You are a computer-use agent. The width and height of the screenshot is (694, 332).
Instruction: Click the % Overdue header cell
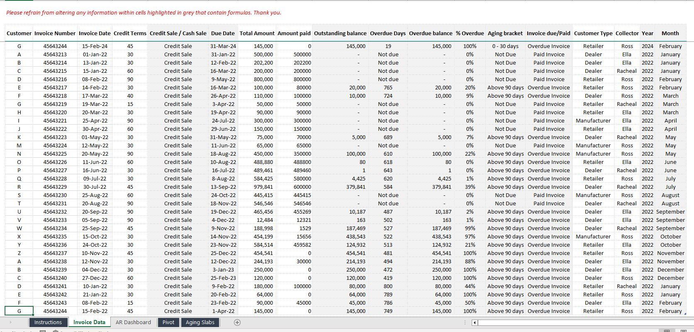point(470,33)
